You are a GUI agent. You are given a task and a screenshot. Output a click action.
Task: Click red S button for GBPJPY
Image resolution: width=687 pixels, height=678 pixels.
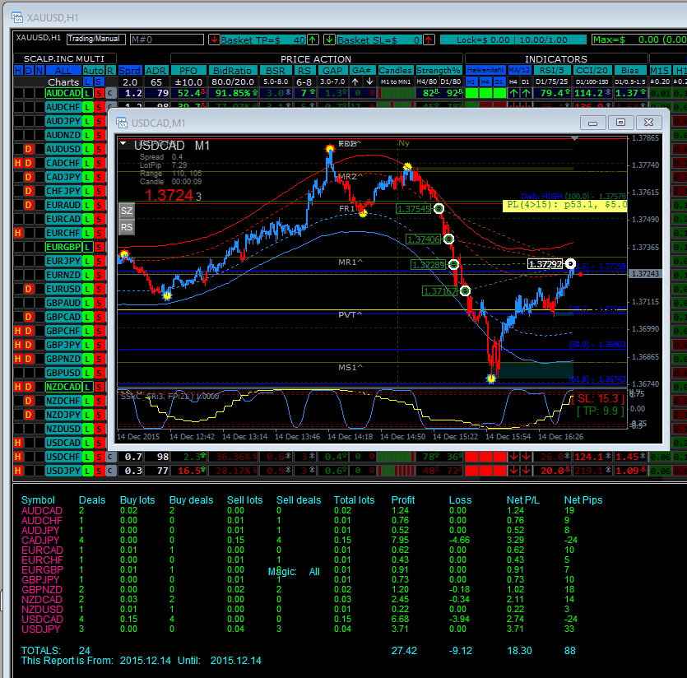point(100,345)
